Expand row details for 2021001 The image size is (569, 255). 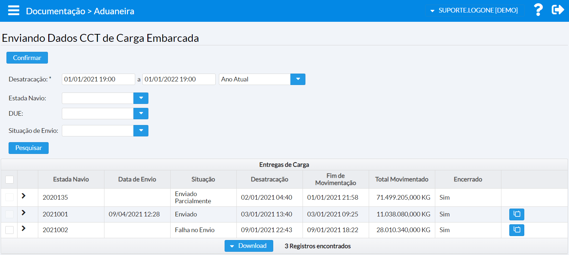(24, 213)
